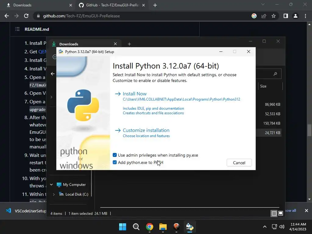
Task: Choose Customize installation option
Action: [146, 130]
